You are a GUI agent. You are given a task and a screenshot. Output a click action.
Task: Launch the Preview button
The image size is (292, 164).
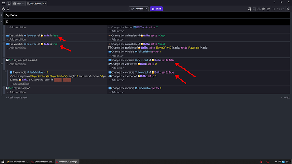[x=137, y=9]
